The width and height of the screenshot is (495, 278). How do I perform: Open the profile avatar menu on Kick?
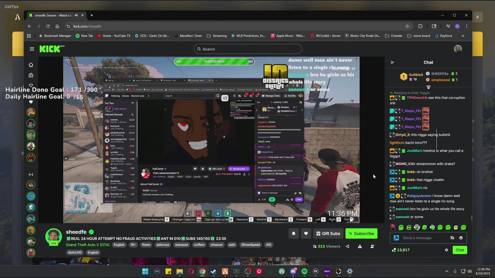click(x=458, y=49)
